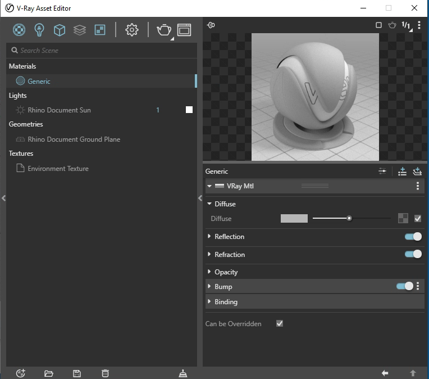The image size is (429, 379).
Task: Toggle the Reflection switch
Action: tap(413, 237)
